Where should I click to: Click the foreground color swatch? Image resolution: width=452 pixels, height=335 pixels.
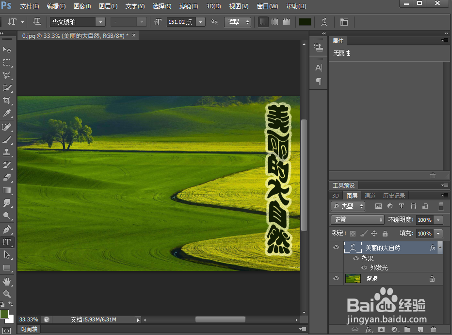coord(4,314)
